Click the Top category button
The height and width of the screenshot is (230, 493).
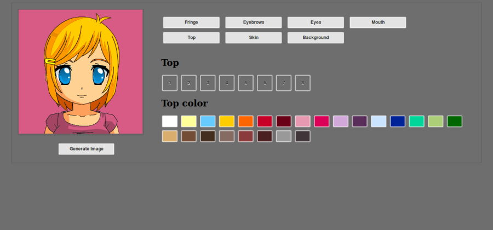(x=191, y=38)
